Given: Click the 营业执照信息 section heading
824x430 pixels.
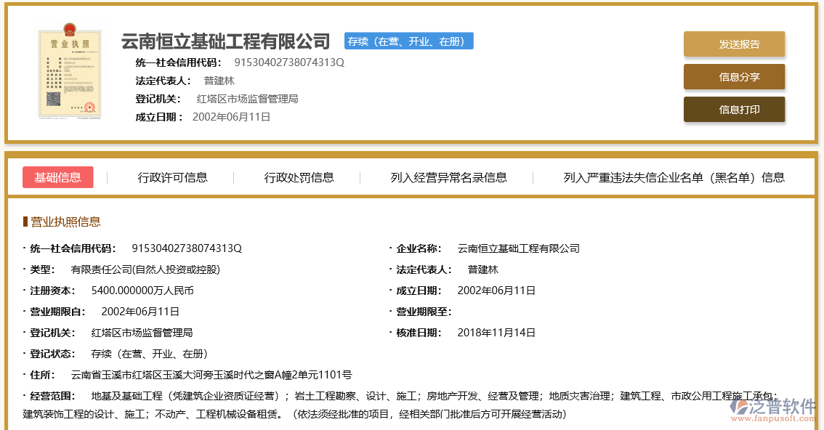Looking at the screenshot, I should tap(65, 222).
